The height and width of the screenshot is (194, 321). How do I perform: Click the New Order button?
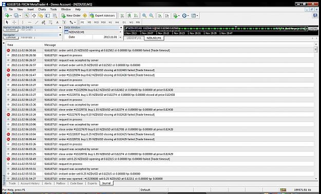(x=71, y=15)
